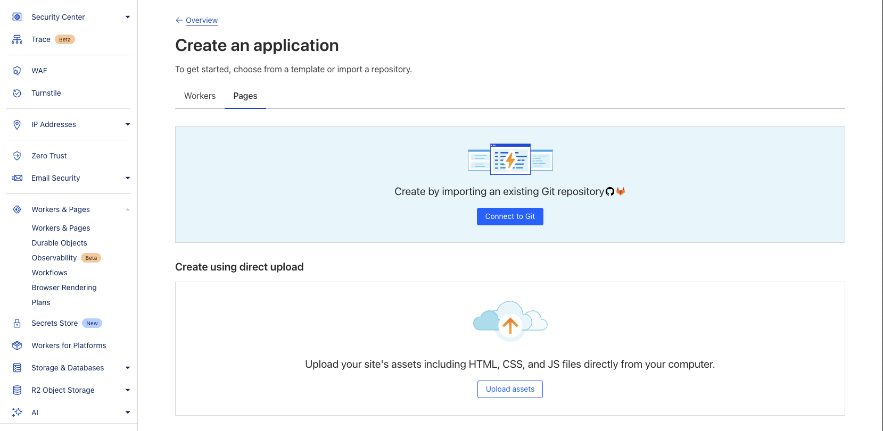Click the Git import lightning illustration
This screenshot has height=431, width=883.
pos(510,159)
